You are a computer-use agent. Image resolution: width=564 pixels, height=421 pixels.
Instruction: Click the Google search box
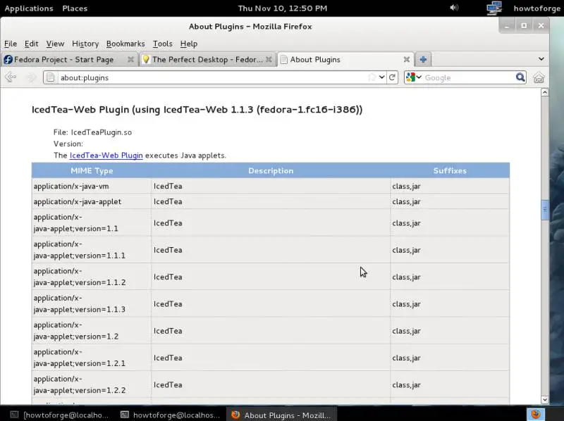tap(469, 77)
